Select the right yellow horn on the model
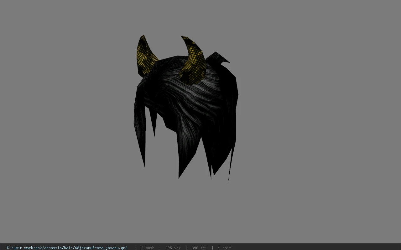This screenshot has width=401, height=250. (x=194, y=62)
